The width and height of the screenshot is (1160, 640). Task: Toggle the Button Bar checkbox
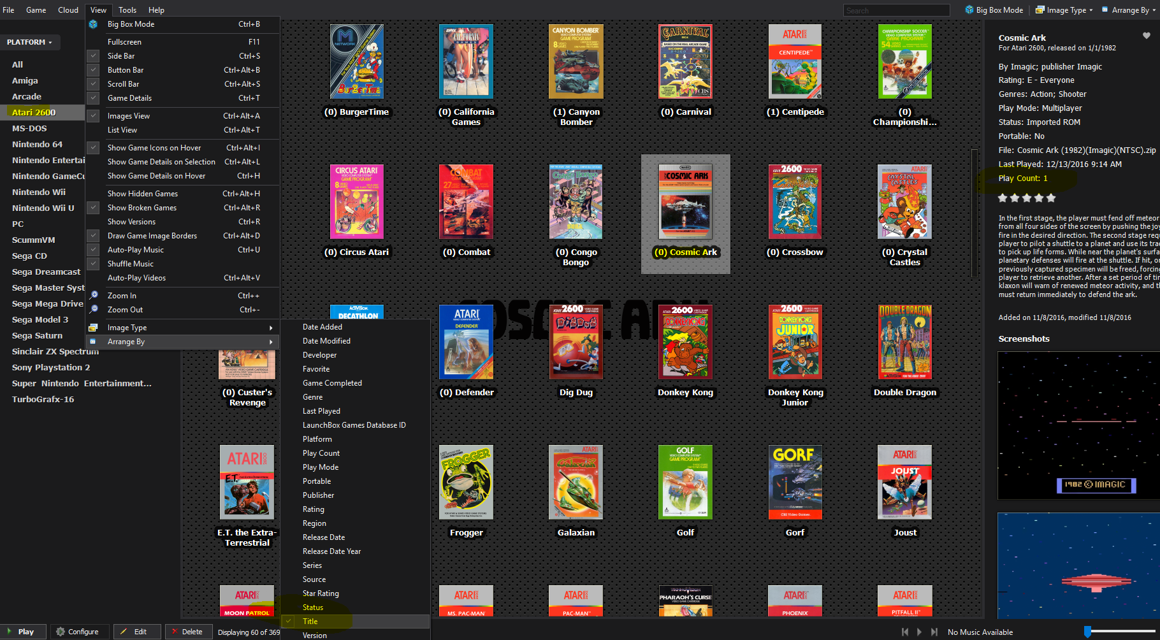(93, 70)
